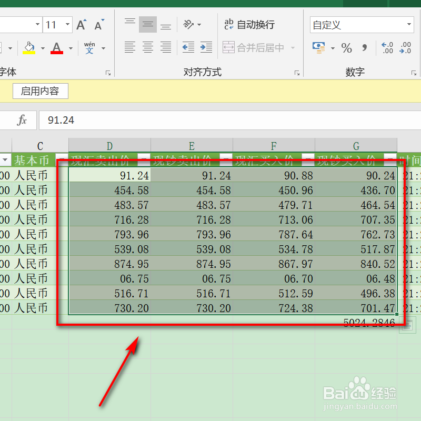Open font size 11 dropdown
The height and width of the screenshot is (421, 421).
point(68,24)
